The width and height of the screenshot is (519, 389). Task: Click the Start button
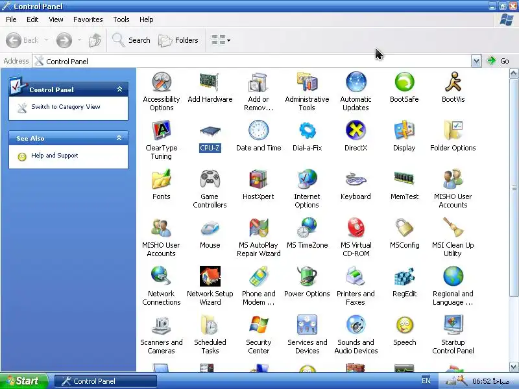24,381
